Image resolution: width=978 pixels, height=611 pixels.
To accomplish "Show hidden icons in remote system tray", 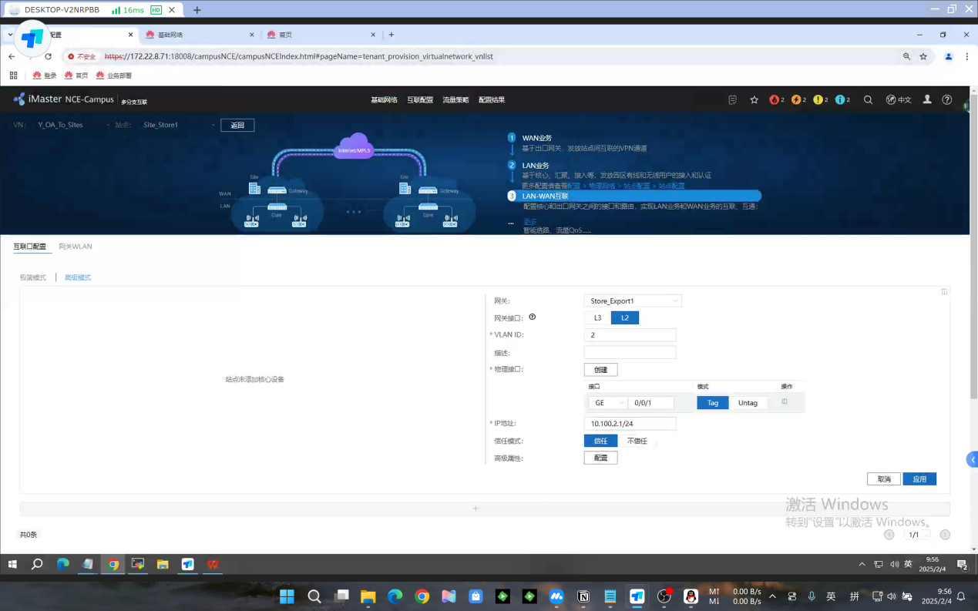I will tap(862, 564).
